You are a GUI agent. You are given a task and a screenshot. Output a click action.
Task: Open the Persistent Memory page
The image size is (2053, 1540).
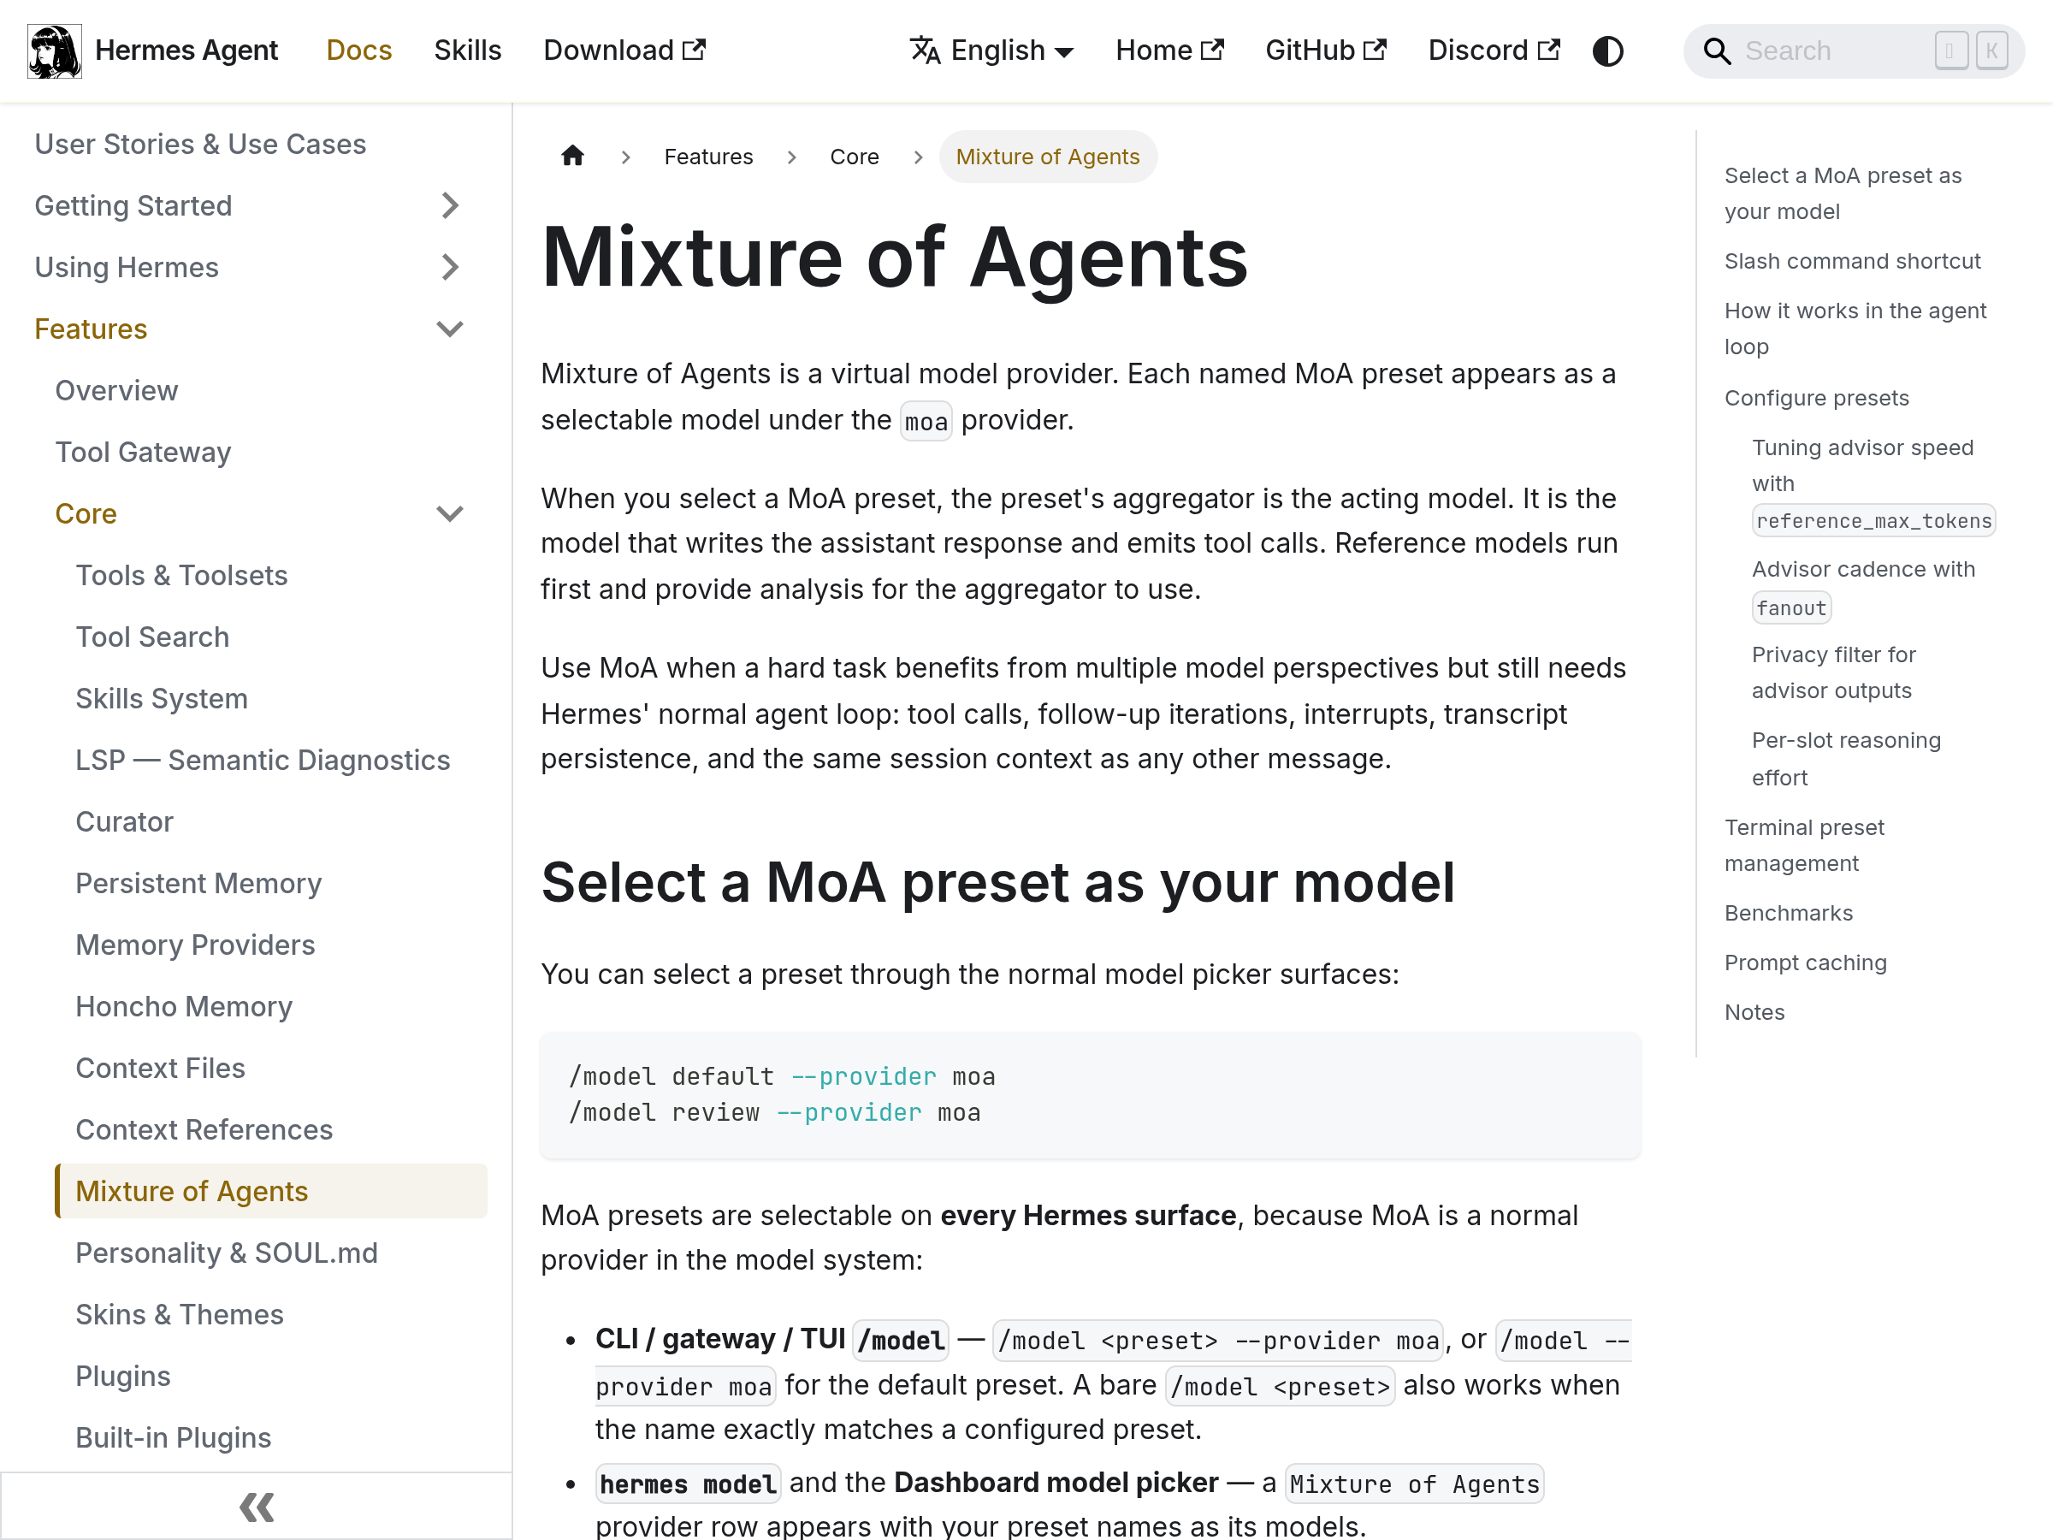[x=198, y=883]
